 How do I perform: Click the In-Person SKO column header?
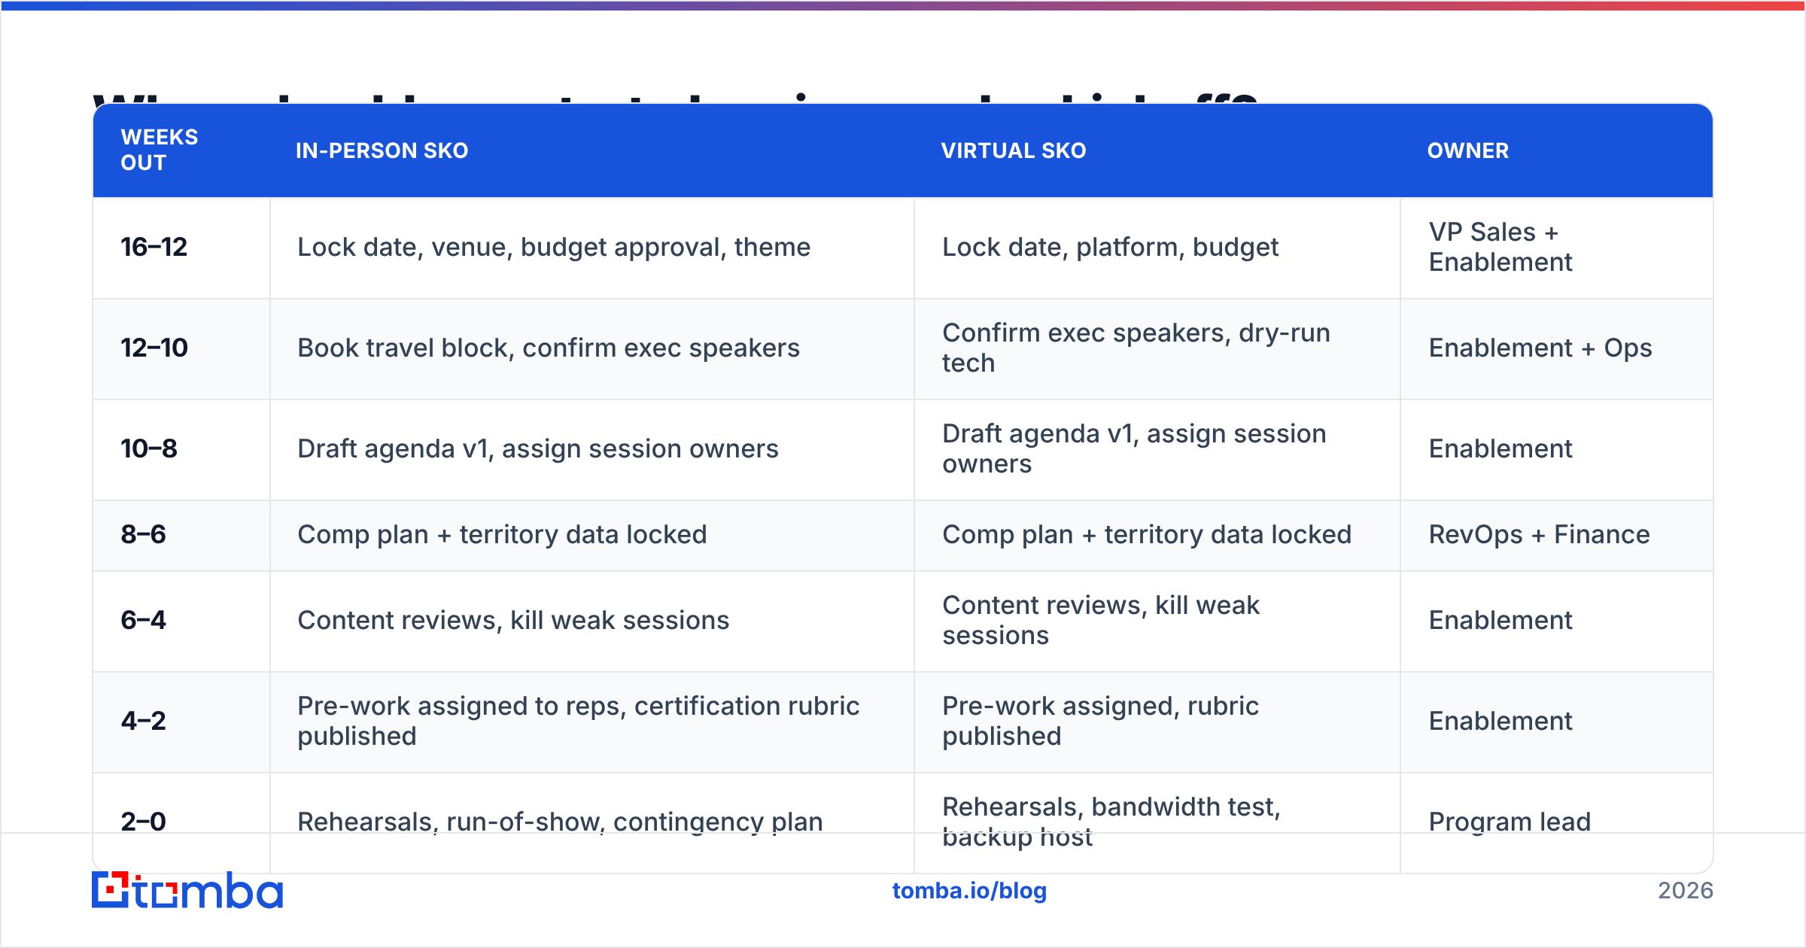[382, 150]
